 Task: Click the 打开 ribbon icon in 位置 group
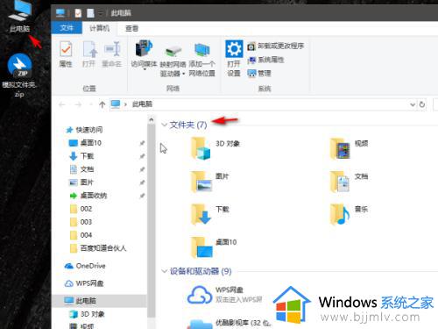[x=89, y=54]
